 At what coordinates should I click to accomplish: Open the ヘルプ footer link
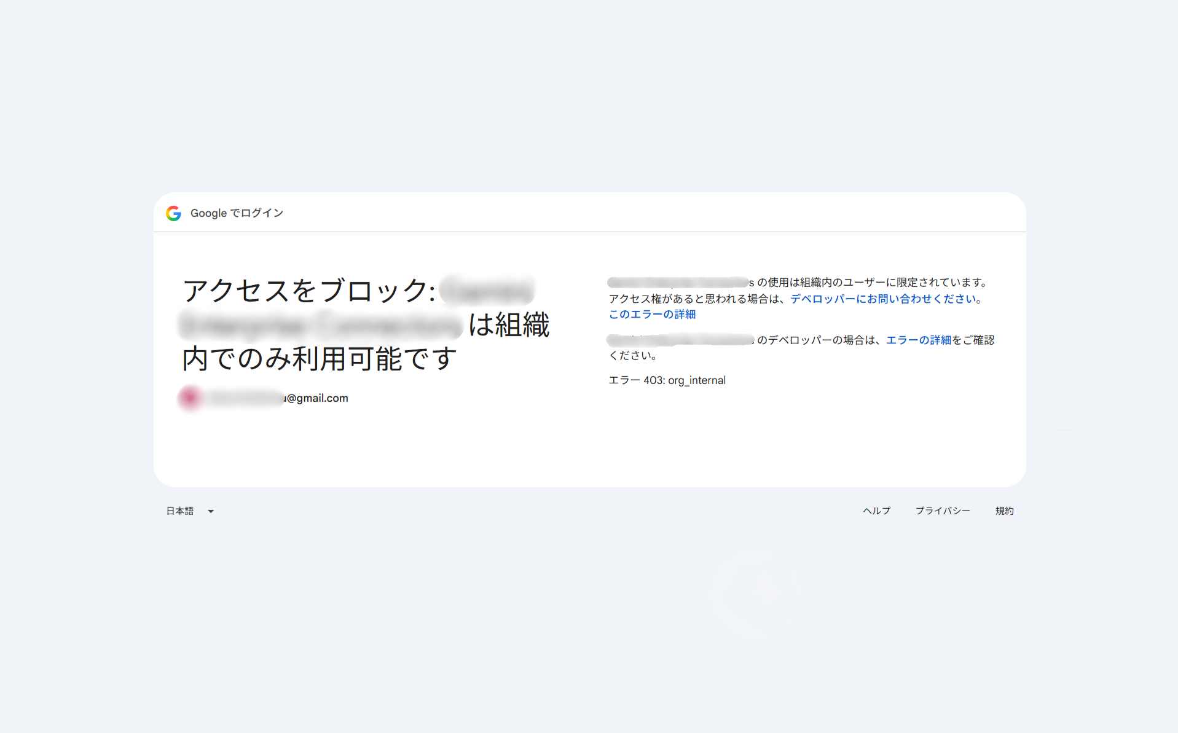coord(877,511)
